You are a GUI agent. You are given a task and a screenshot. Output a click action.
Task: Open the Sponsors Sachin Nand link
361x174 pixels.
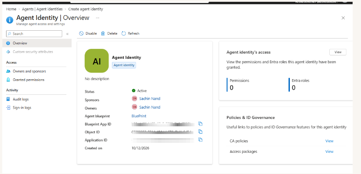tap(150, 99)
